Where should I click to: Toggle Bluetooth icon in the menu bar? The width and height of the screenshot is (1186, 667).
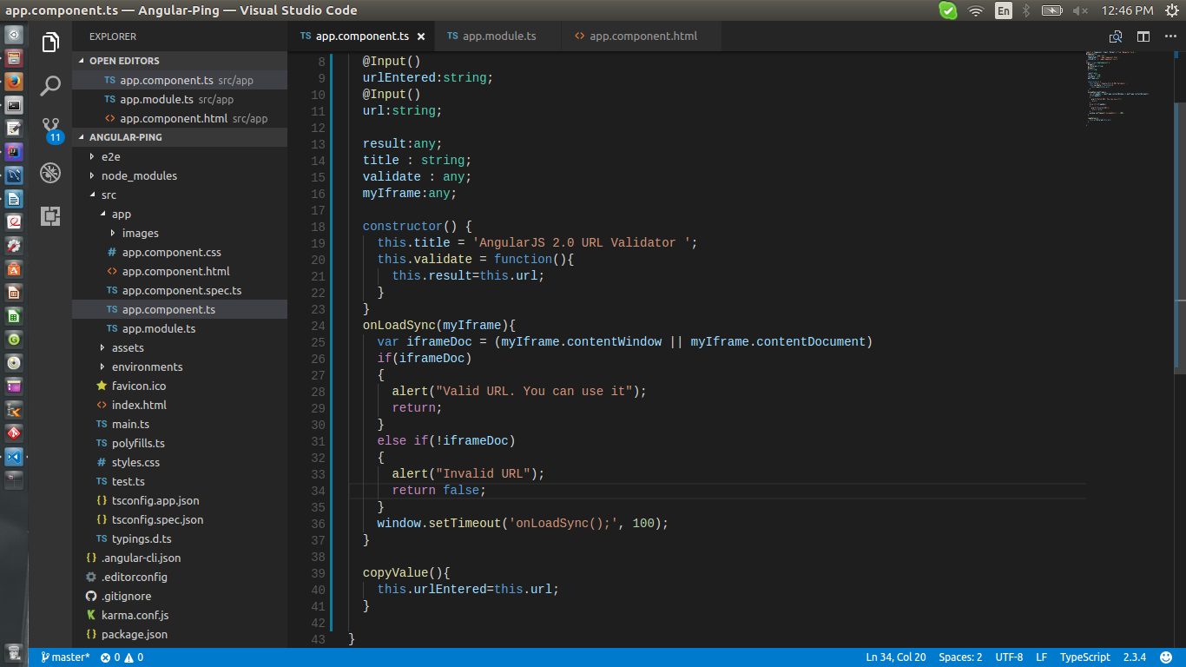click(x=1028, y=10)
